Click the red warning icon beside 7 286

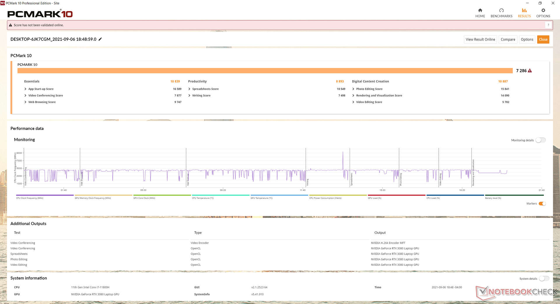click(x=530, y=71)
